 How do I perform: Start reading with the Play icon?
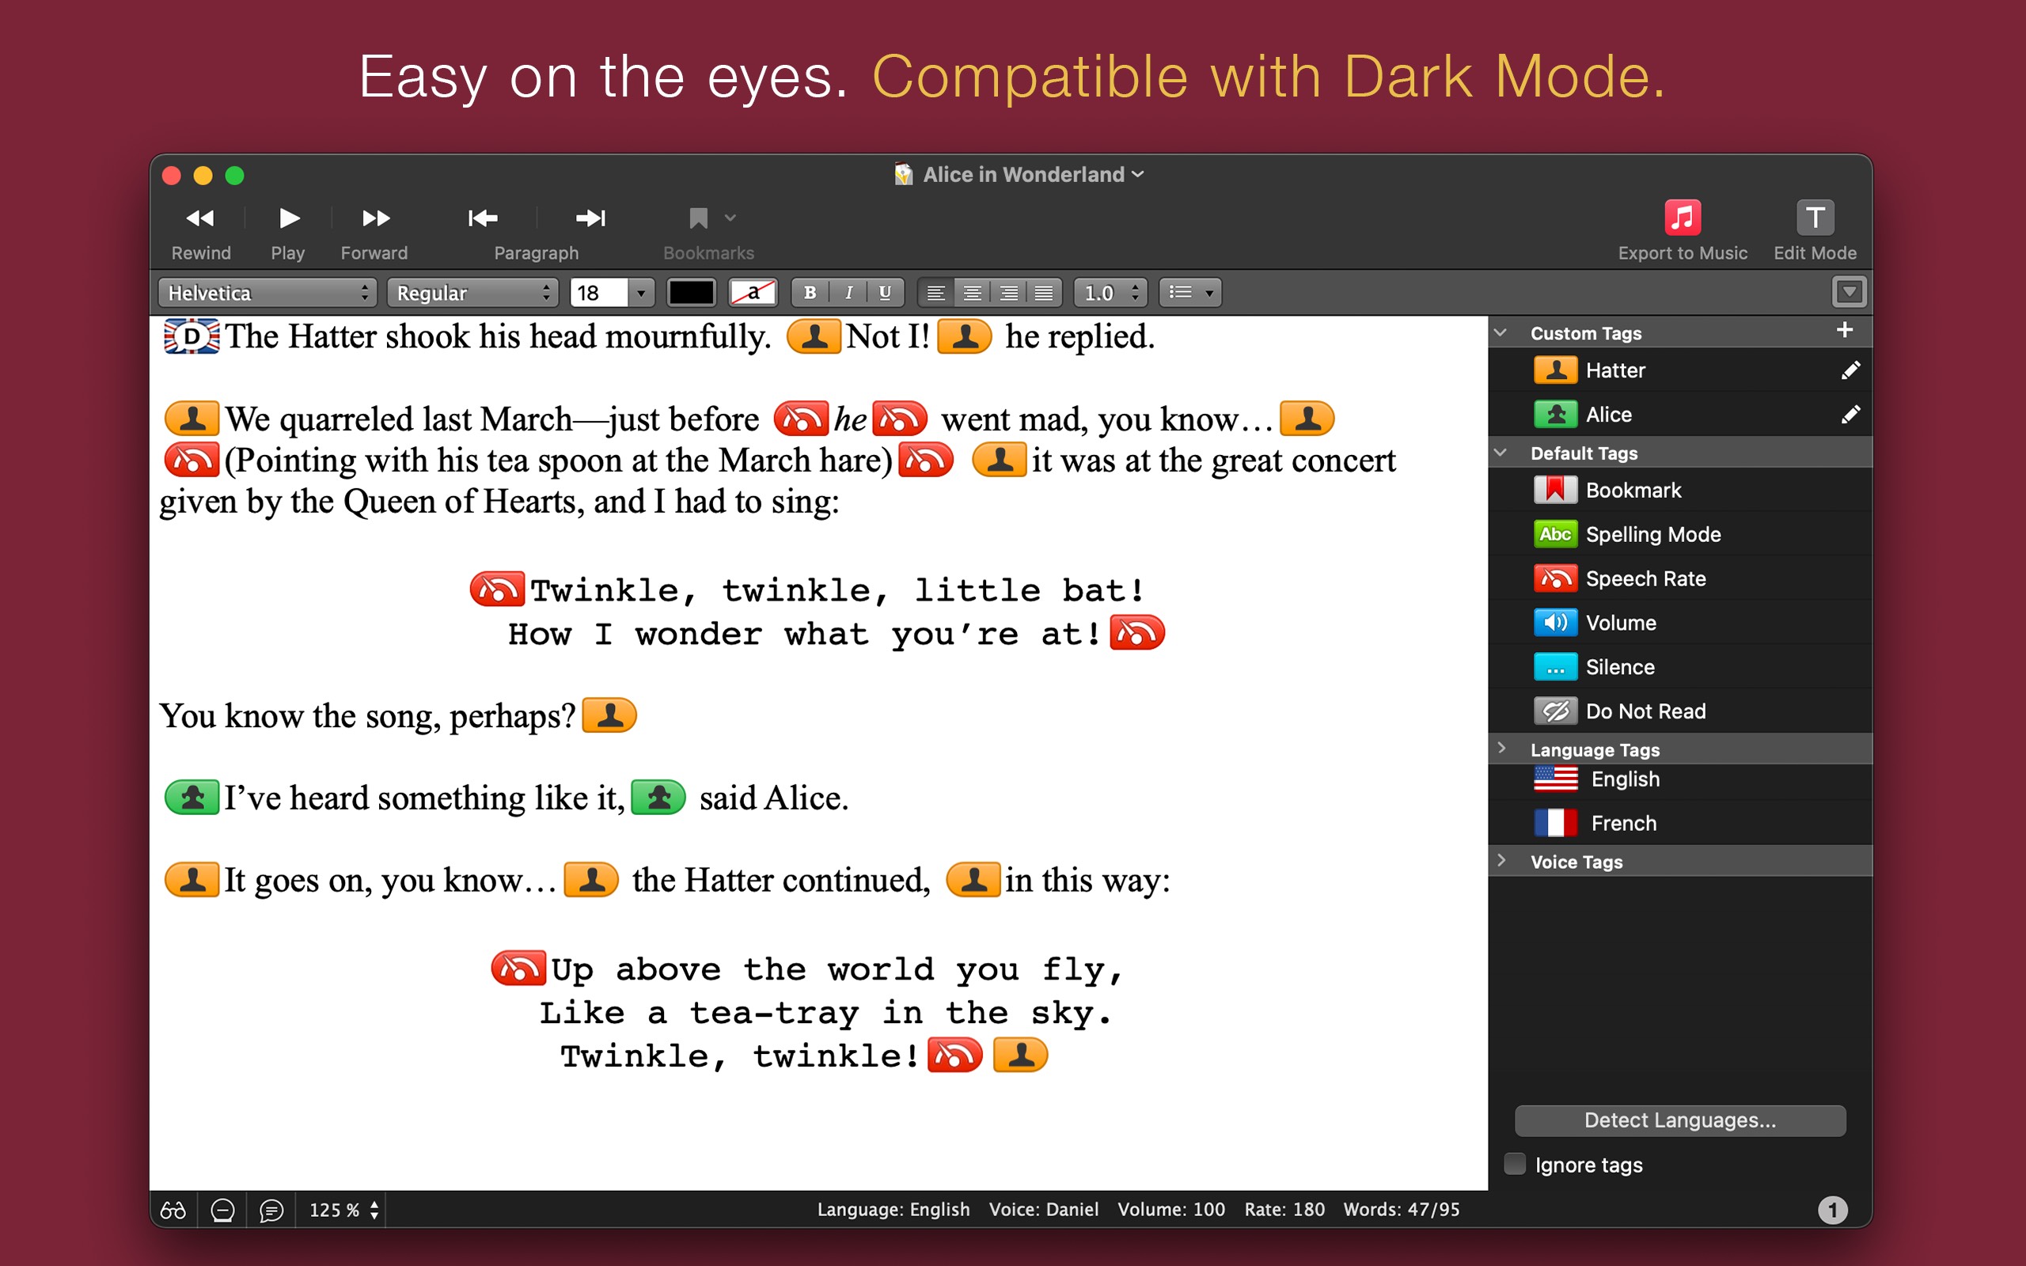click(289, 218)
